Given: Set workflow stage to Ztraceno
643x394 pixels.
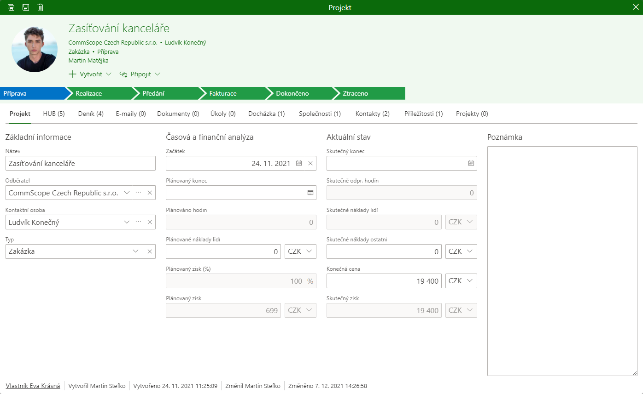Looking at the screenshot, I should coord(369,93).
